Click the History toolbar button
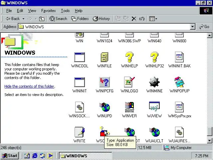The height and width of the screenshot is (160, 213). (x=101, y=19)
